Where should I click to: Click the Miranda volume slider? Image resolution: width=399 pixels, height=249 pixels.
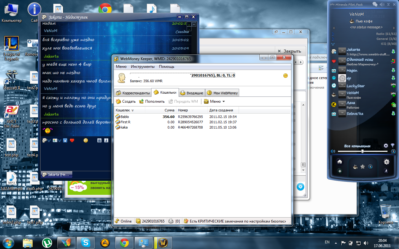(363, 151)
